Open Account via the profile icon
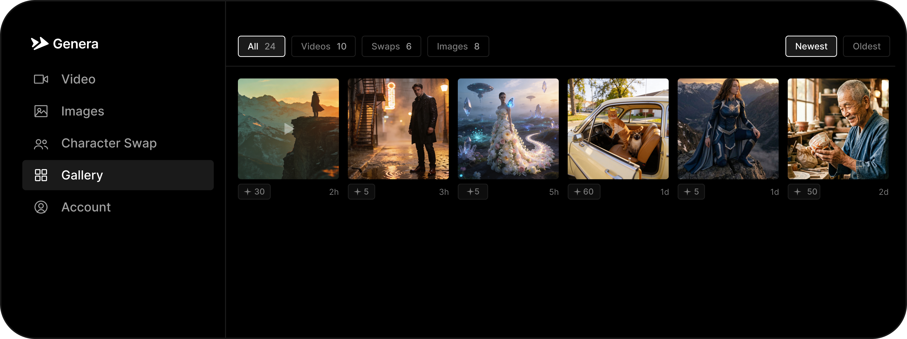The width and height of the screenshot is (907, 339). [x=41, y=207]
